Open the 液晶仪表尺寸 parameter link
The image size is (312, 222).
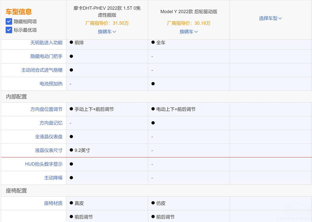pyautogui.click(x=49, y=151)
